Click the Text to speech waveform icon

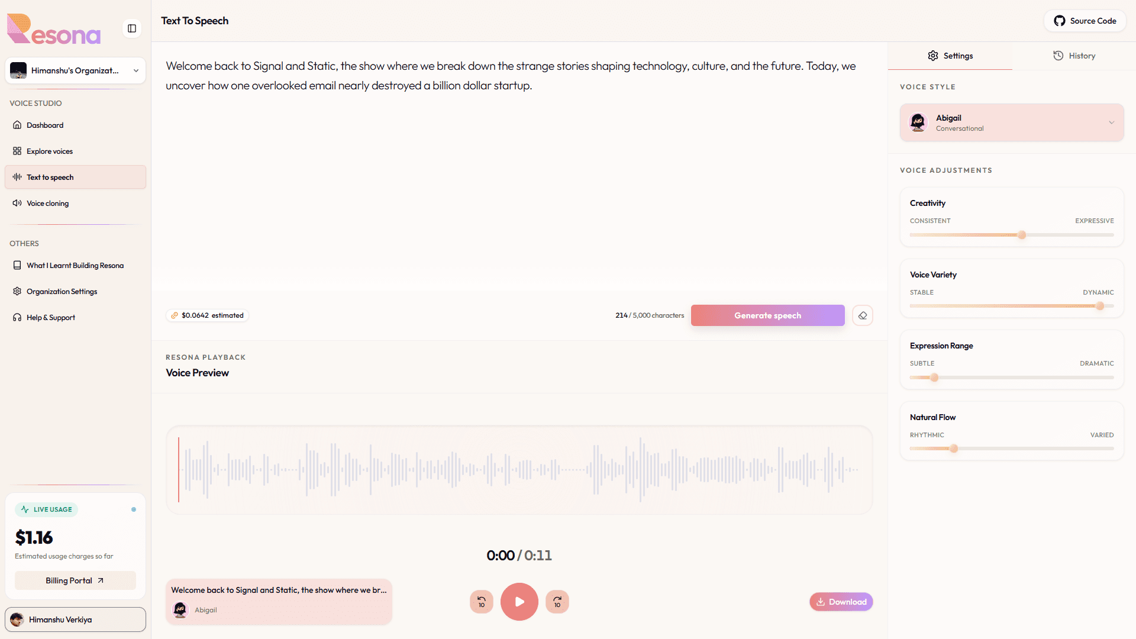[x=17, y=177]
